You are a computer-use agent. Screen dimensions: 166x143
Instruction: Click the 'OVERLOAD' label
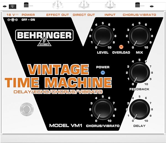point(121,53)
